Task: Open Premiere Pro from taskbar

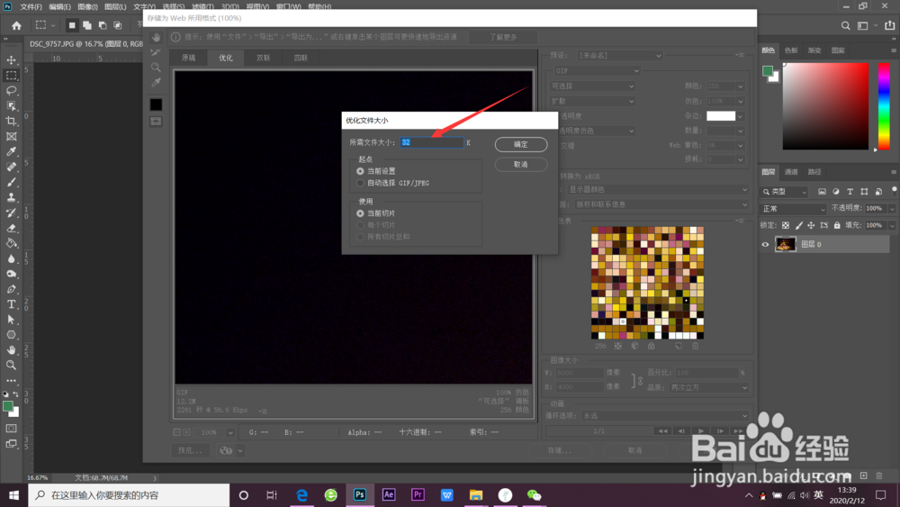Action: click(x=418, y=495)
